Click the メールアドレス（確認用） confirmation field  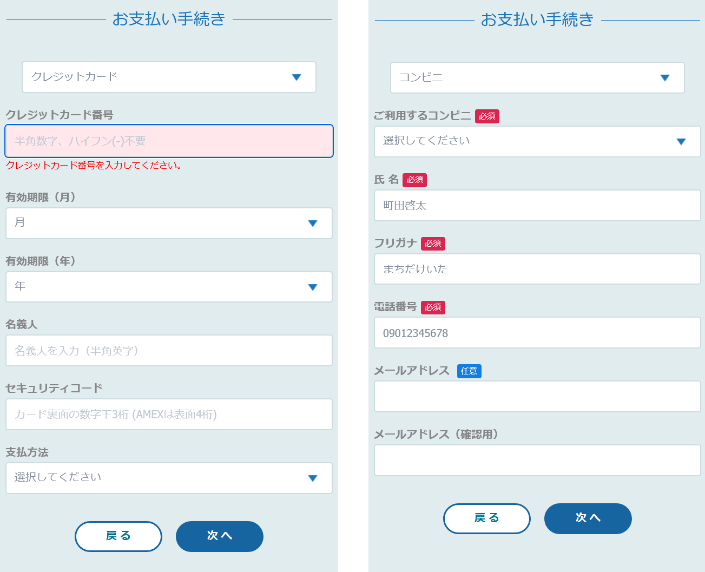[x=537, y=461]
